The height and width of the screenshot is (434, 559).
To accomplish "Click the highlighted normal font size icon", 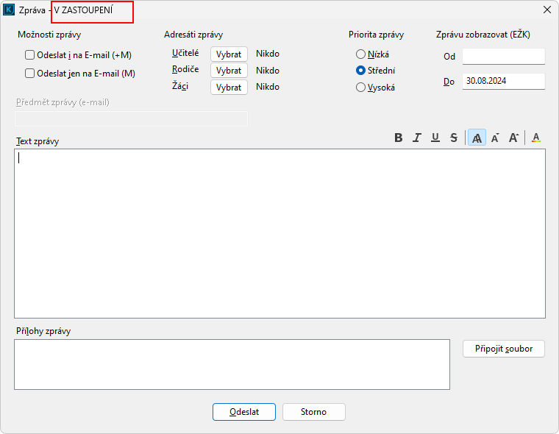I will (x=477, y=138).
